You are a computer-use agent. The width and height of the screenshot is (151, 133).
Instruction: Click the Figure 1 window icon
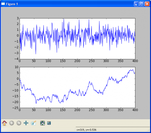[x=3, y=4]
